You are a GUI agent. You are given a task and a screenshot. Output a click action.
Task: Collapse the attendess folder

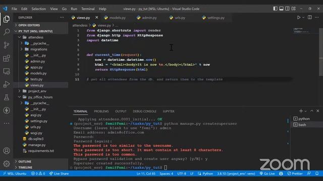tap(41, 37)
